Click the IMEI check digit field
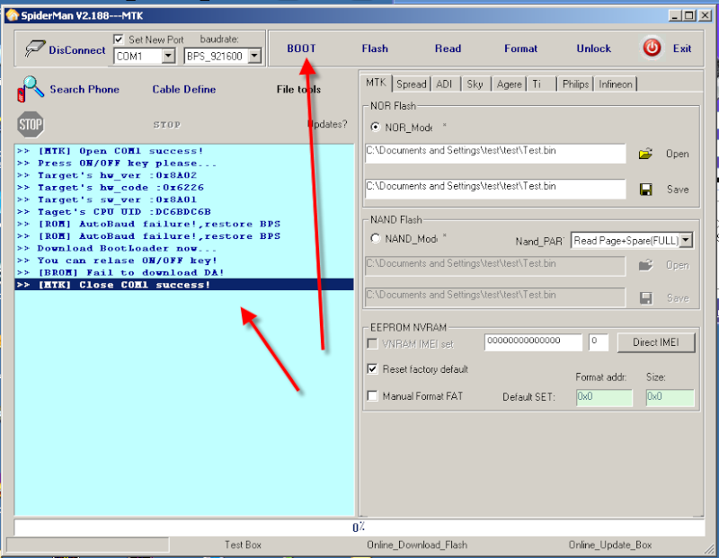 pyautogui.click(x=599, y=342)
